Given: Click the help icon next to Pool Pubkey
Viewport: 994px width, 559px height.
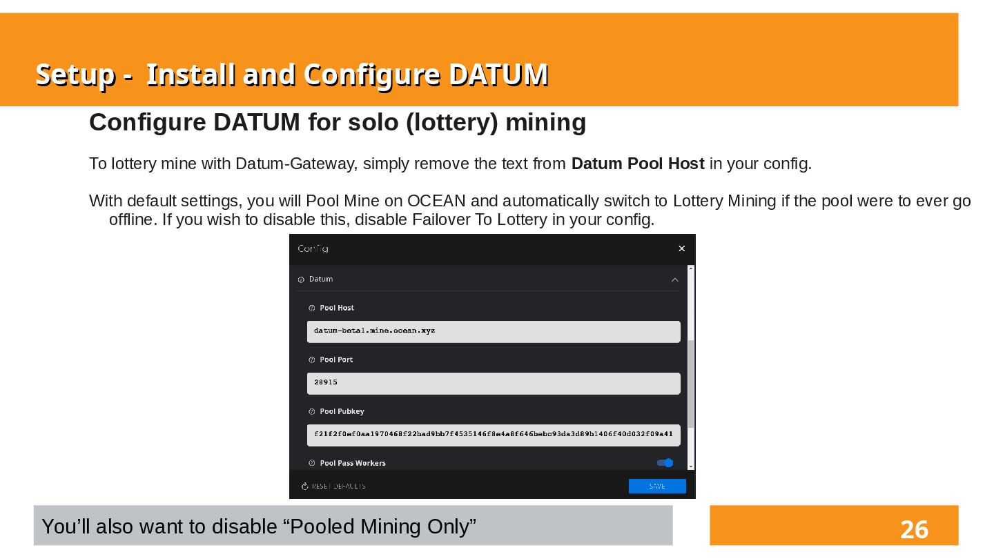Looking at the screenshot, I should coord(312,412).
